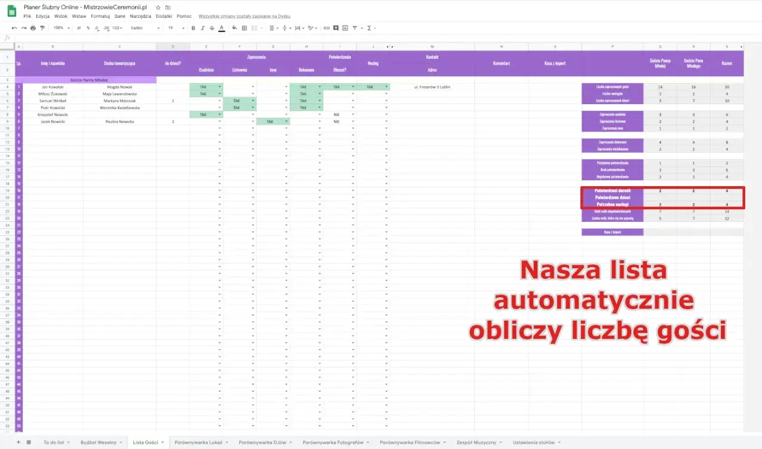Apply strikethrough formatting

click(x=212, y=28)
